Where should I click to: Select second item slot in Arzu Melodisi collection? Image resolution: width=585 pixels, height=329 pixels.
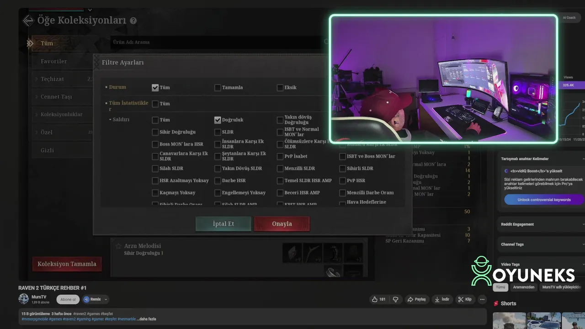(x=313, y=253)
